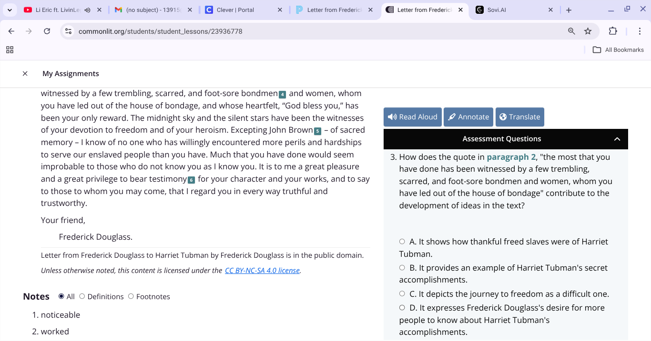Activate the Annotate pen tool
The height and width of the screenshot is (341, 651).
coord(468,117)
